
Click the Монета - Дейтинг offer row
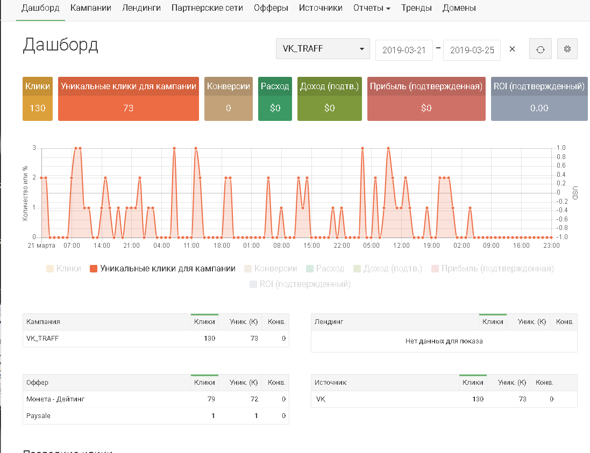(55, 399)
